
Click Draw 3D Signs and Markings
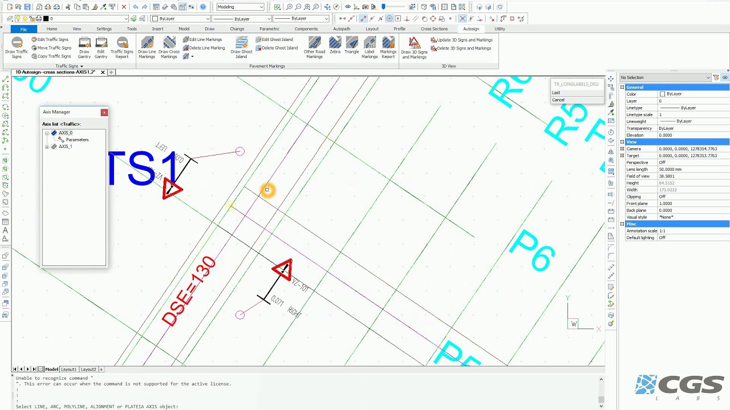pos(415,47)
